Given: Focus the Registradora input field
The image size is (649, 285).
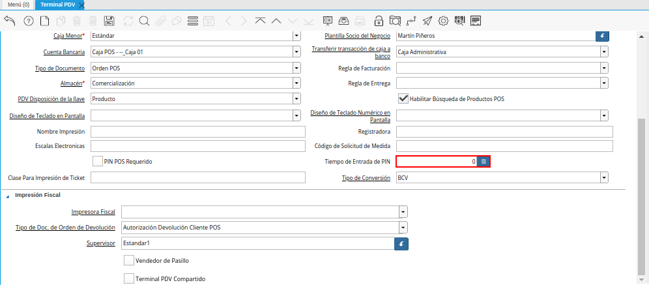Looking at the screenshot, I should tap(504, 132).
